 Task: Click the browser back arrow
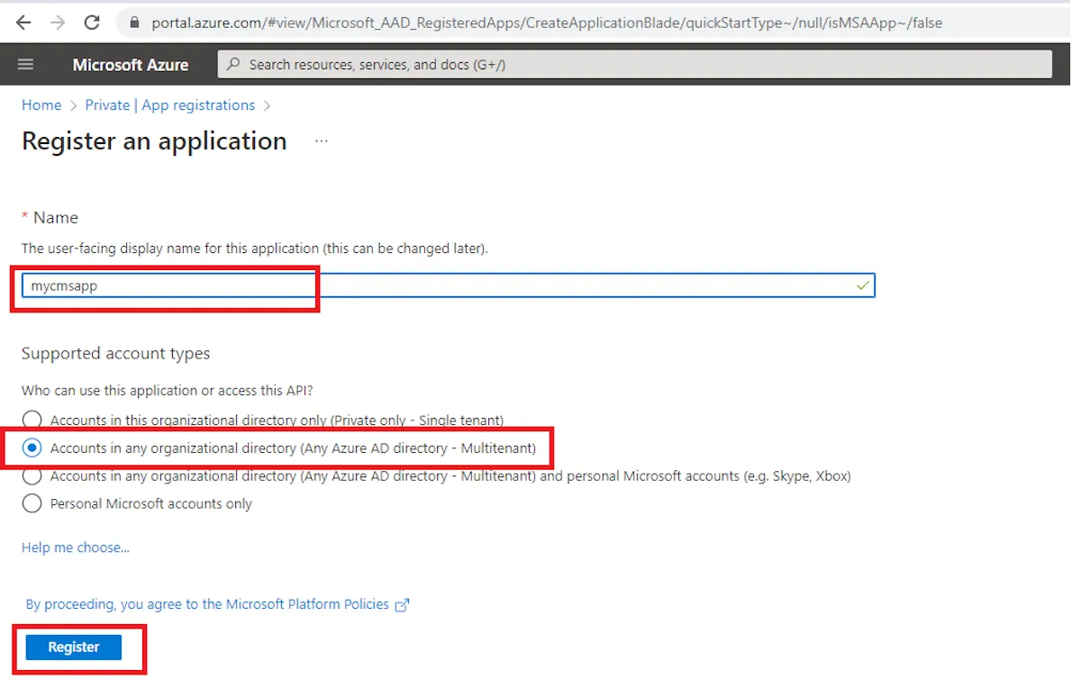point(24,23)
